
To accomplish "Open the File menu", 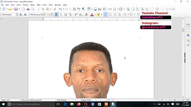I will [2, 5].
